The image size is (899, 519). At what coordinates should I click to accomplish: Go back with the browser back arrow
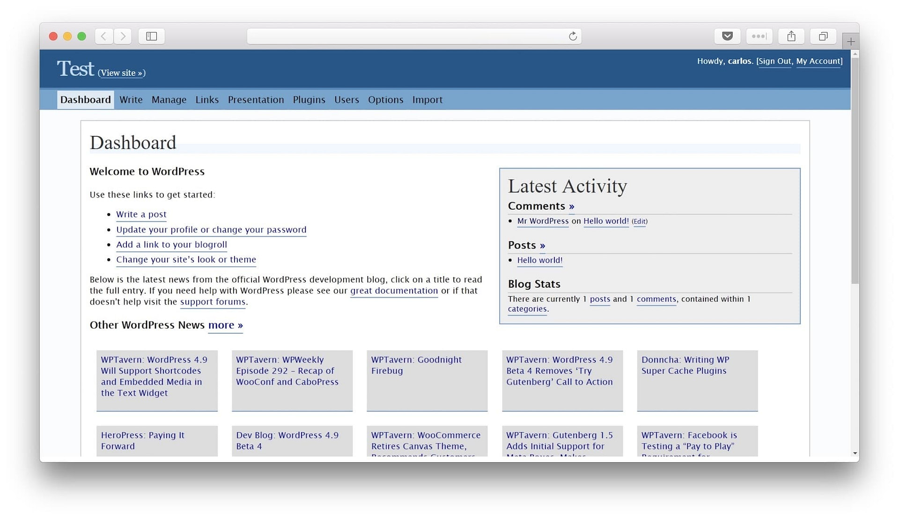(104, 36)
